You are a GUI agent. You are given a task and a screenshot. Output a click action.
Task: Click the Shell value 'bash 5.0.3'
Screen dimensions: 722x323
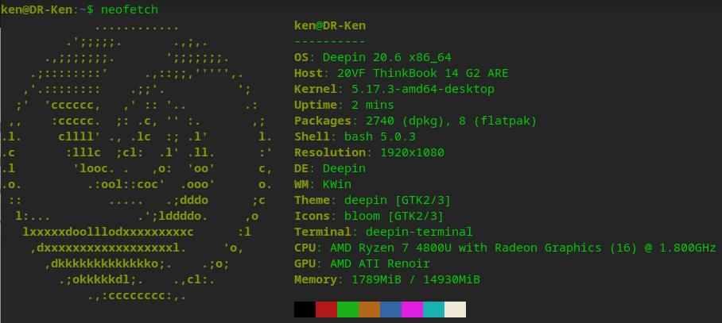tap(380, 137)
